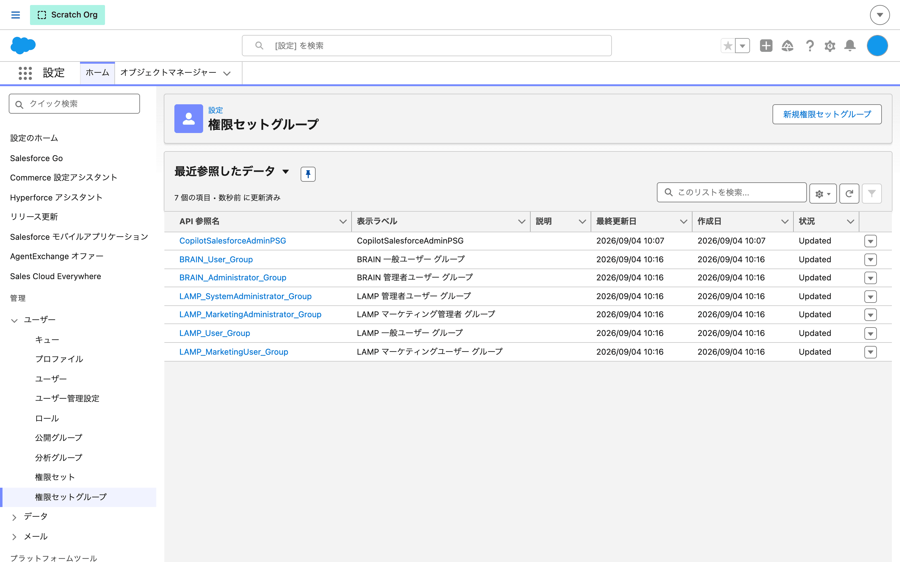Viewport: 900px width, 562px height.
Task: Click the Salesforce cloud logo
Action: click(x=23, y=45)
